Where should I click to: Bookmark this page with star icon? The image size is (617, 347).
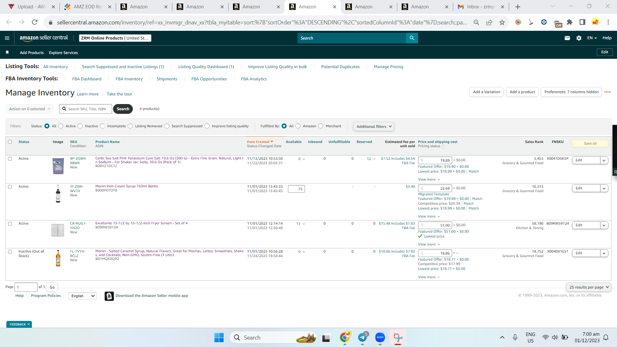(502, 22)
